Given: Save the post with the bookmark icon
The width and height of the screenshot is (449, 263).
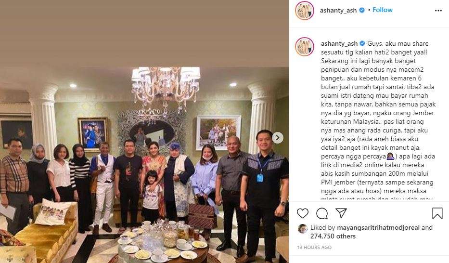Looking at the screenshot, I should point(437,213).
